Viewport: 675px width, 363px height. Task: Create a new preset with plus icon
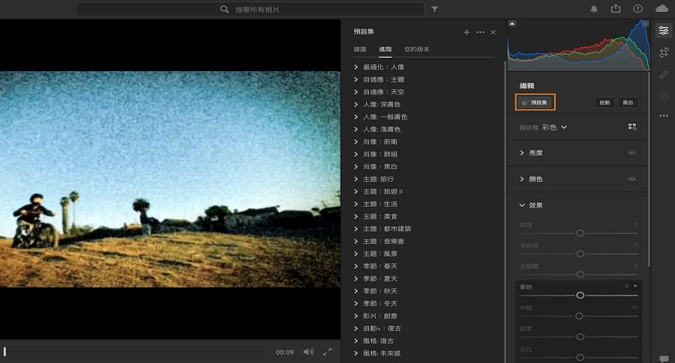point(466,32)
